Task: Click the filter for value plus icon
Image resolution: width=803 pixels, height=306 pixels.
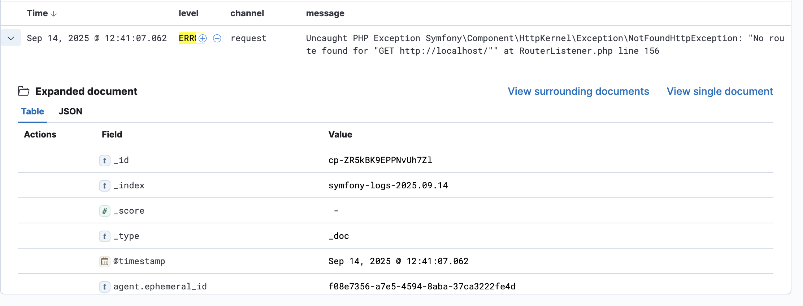Action: (203, 38)
